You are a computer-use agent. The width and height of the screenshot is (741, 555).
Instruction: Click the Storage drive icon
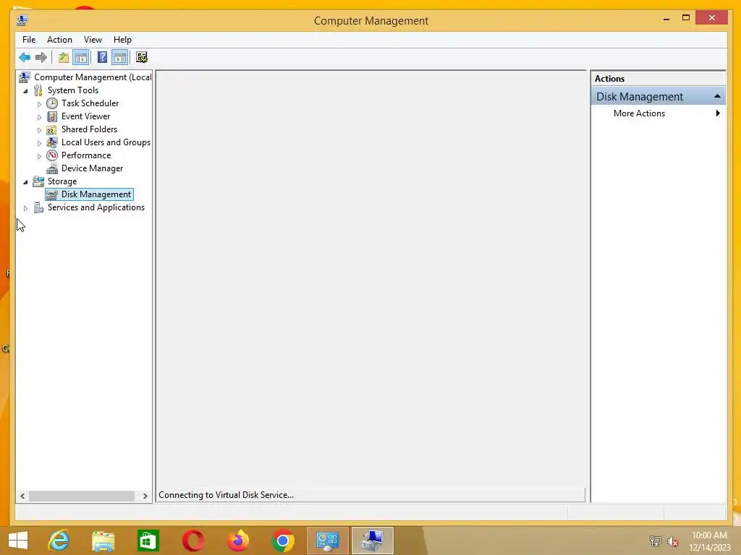(x=38, y=181)
